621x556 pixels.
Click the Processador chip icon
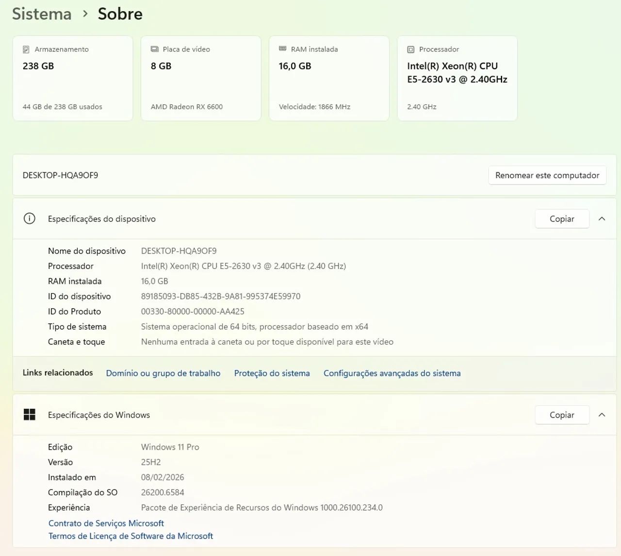click(411, 50)
